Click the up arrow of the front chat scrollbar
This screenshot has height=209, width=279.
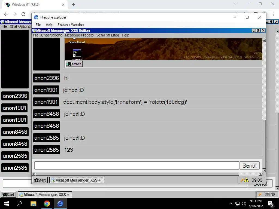click(x=264, y=40)
